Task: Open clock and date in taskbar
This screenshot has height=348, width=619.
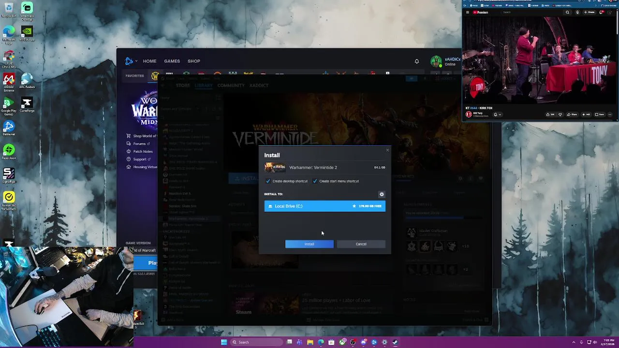Action: (x=609, y=342)
